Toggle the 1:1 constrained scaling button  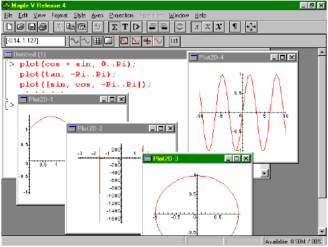click(x=174, y=41)
